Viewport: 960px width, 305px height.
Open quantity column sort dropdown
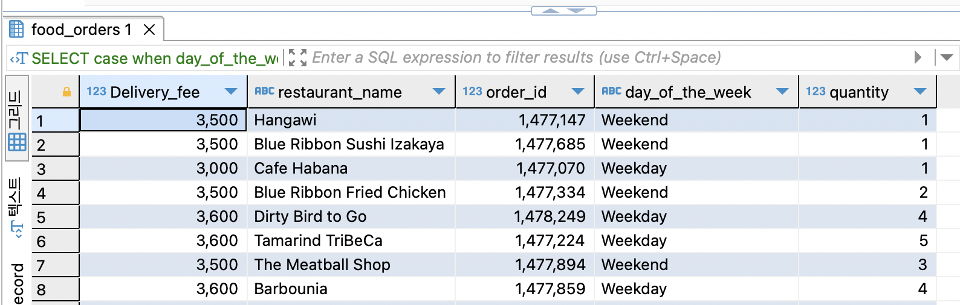920,92
